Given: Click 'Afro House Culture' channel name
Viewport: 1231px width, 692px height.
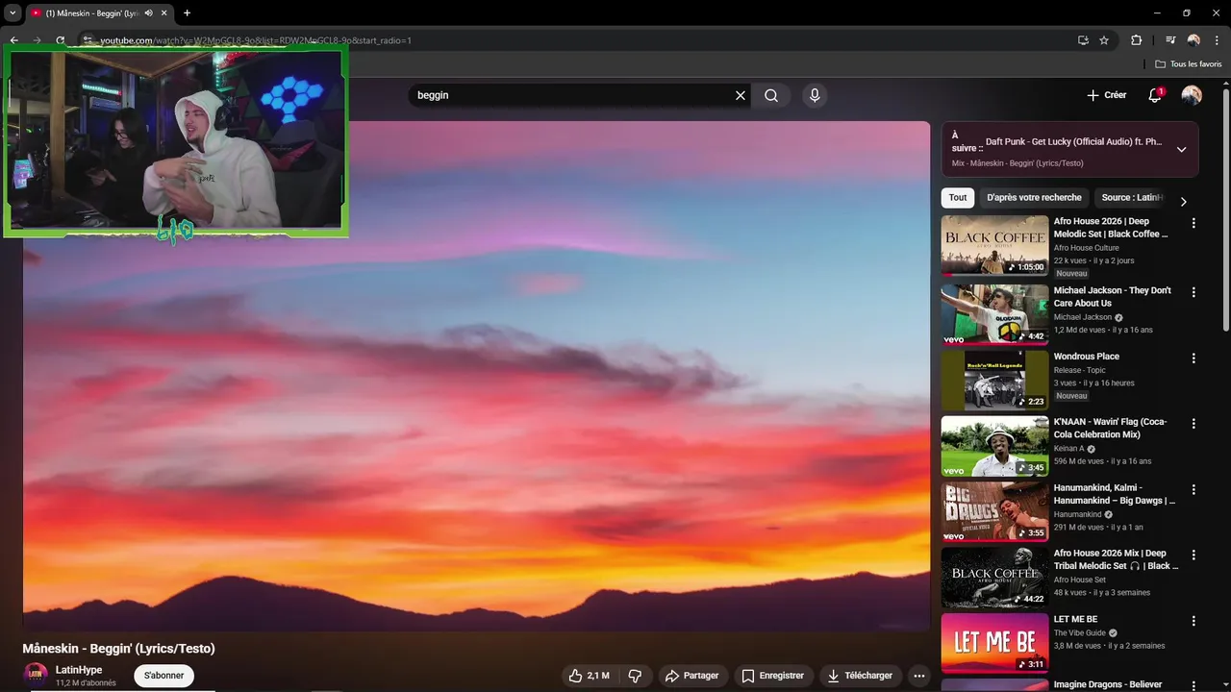Looking at the screenshot, I should pyautogui.click(x=1086, y=248).
